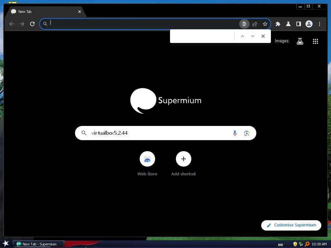Click the magnifier icon in search box

click(84, 133)
